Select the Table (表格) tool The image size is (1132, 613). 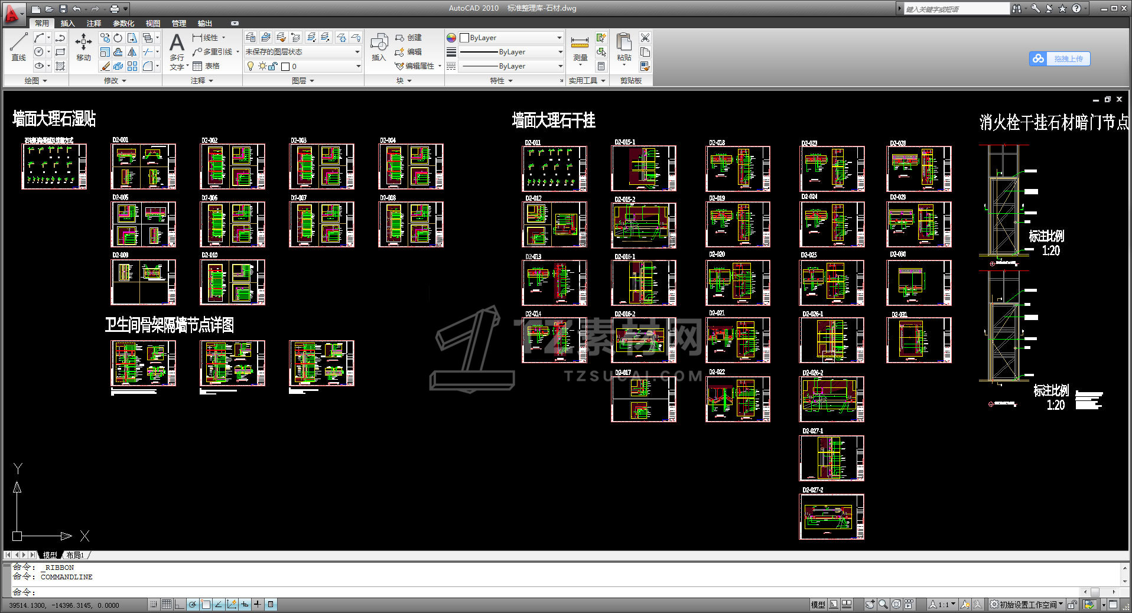(206, 66)
